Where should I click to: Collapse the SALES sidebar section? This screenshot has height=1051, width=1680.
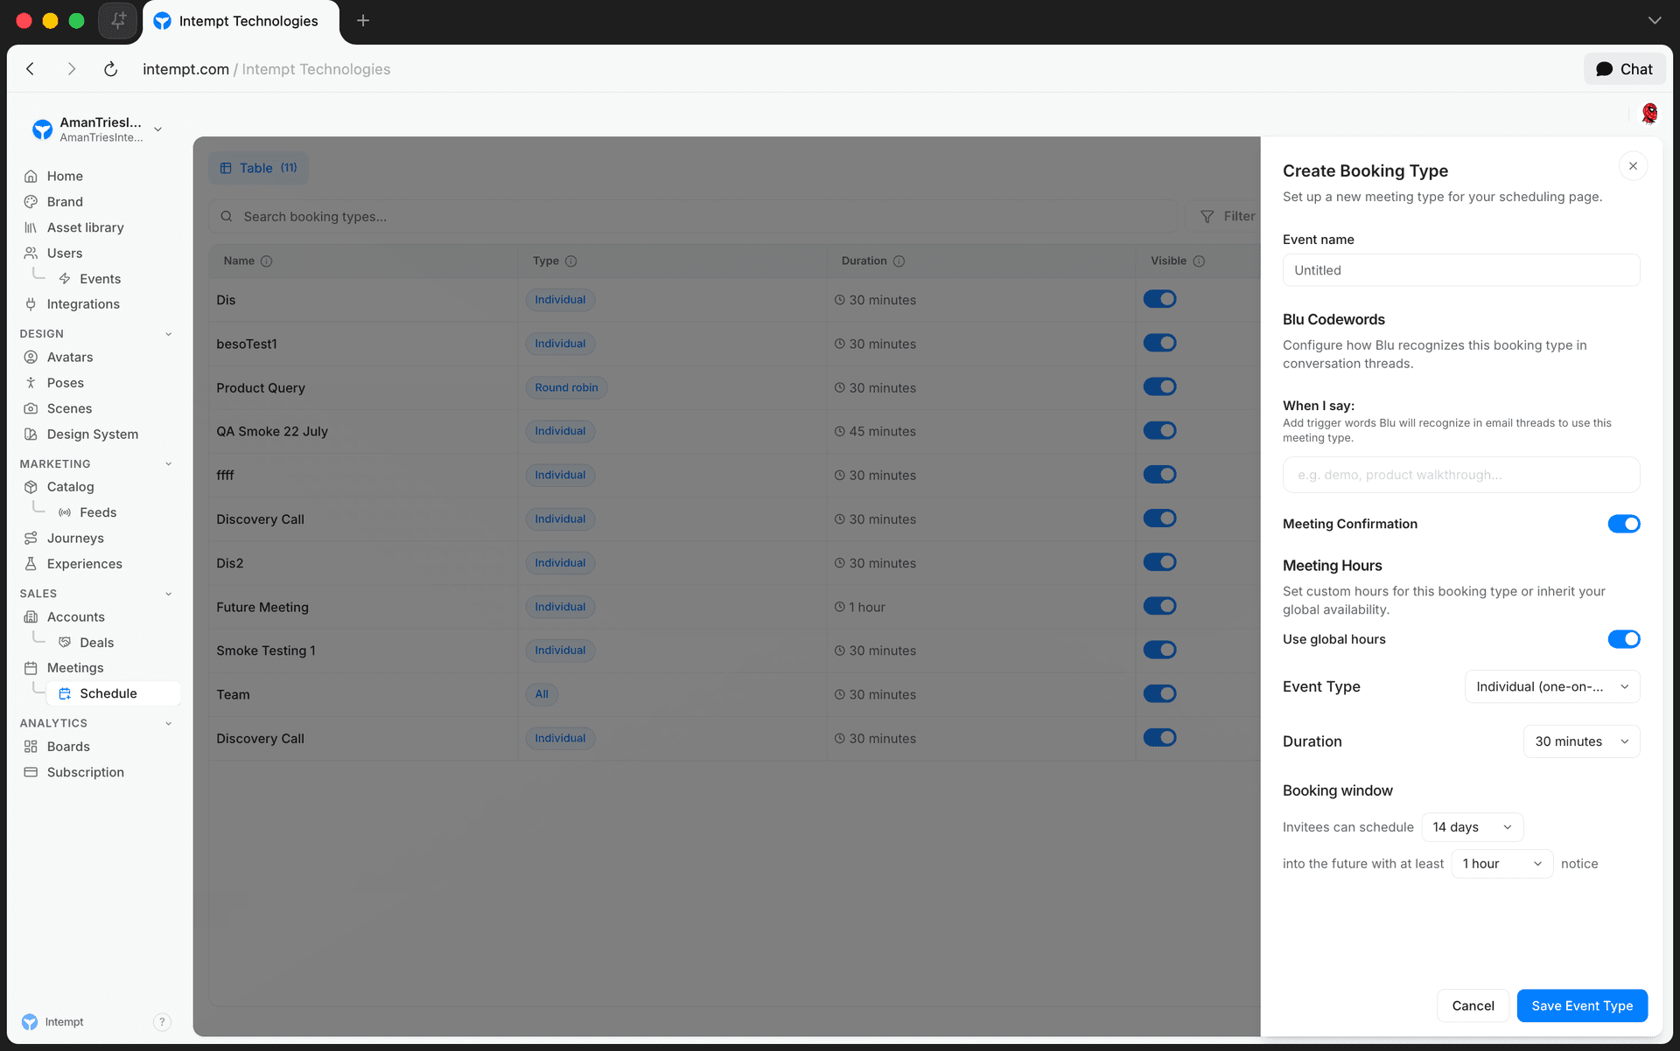pyautogui.click(x=169, y=594)
